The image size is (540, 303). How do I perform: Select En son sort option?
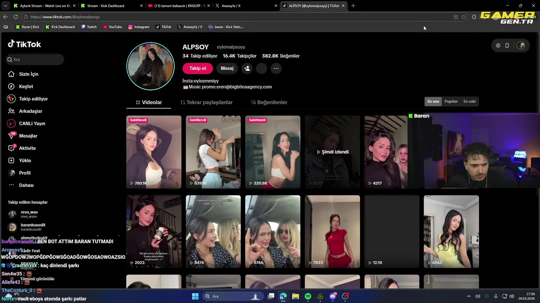coord(433,101)
